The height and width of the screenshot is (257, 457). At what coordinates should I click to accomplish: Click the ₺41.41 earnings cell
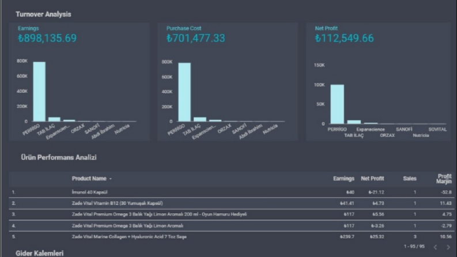[347, 203]
